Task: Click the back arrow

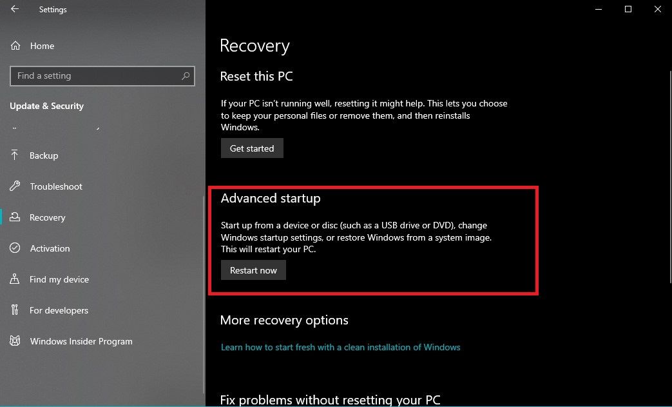Action: pyautogui.click(x=15, y=9)
